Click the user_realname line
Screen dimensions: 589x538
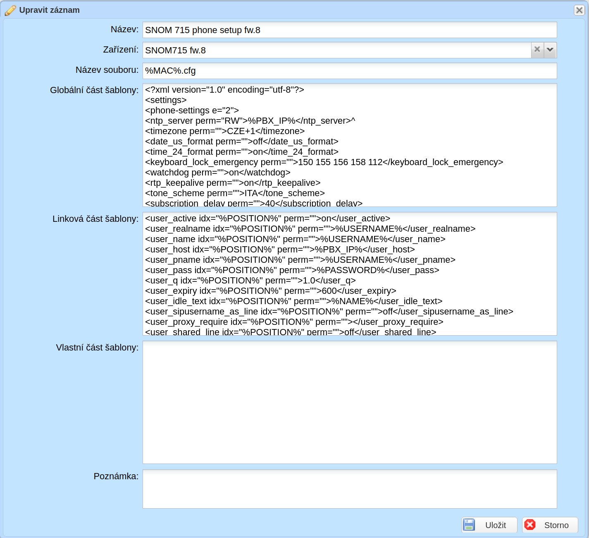310,229
